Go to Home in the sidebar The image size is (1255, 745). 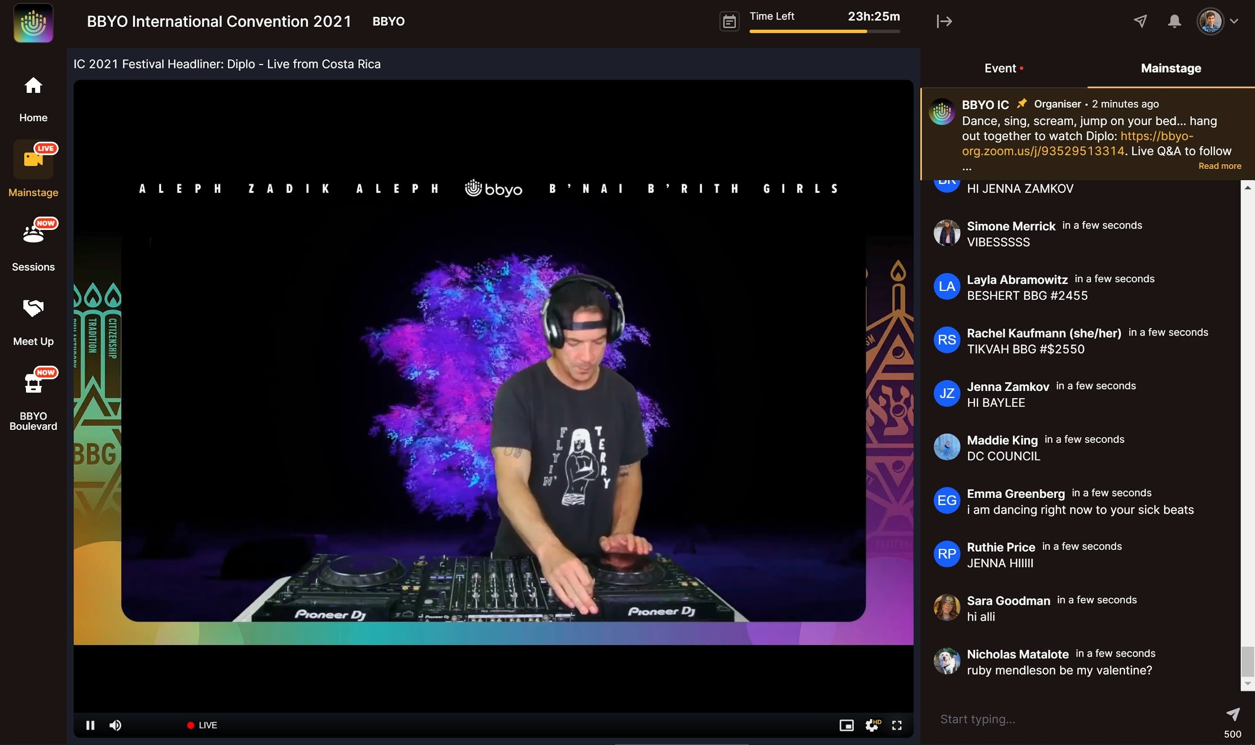coord(33,99)
